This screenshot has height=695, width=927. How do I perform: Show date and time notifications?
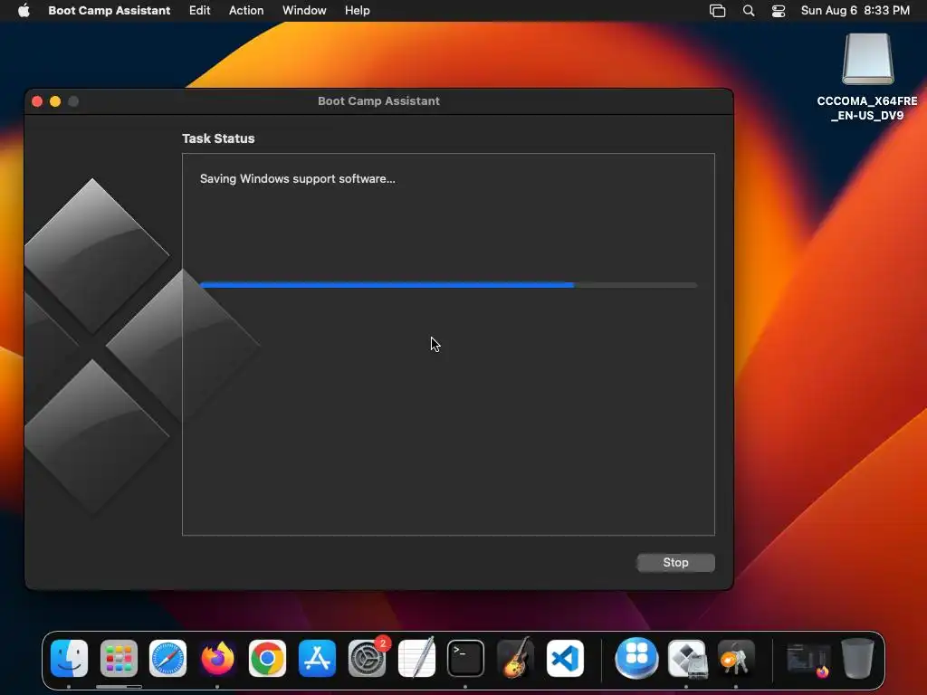(x=855, y=11)
